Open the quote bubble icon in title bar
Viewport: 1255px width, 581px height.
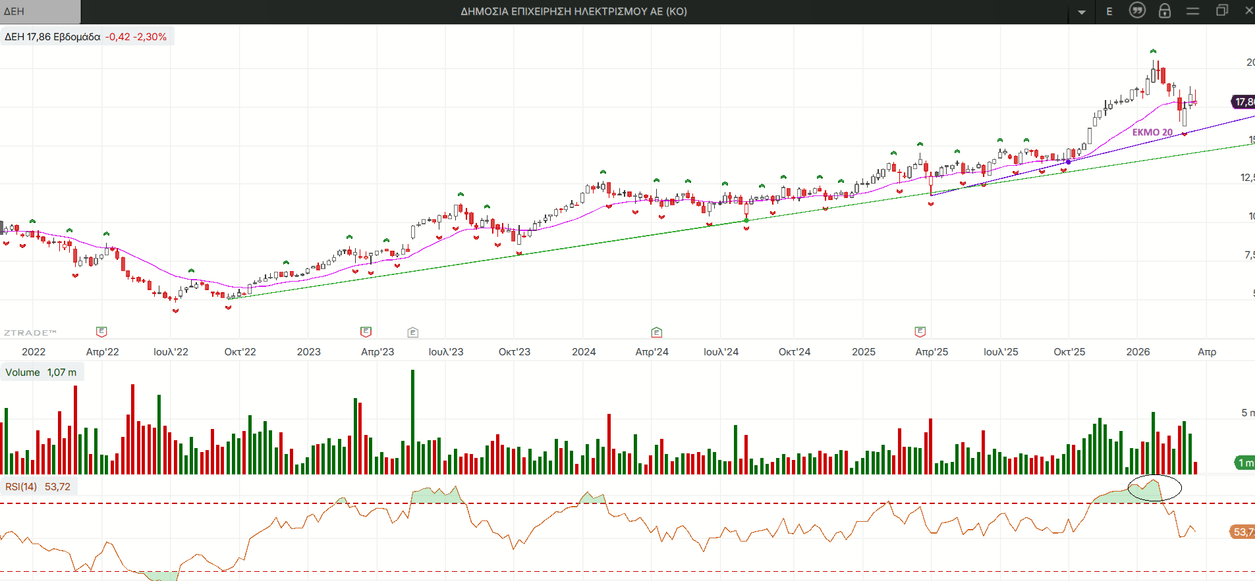[x=1137, y=11]
